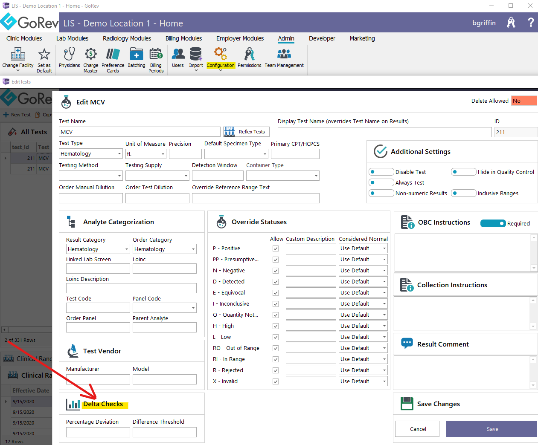Screen dimensions: 538x445
Task: Uncheck Allow for P - Positive
Action: tap(276, 249)
